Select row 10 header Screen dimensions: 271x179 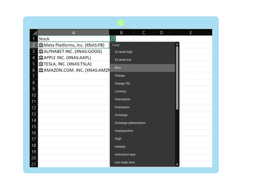(x=34, y=95)
